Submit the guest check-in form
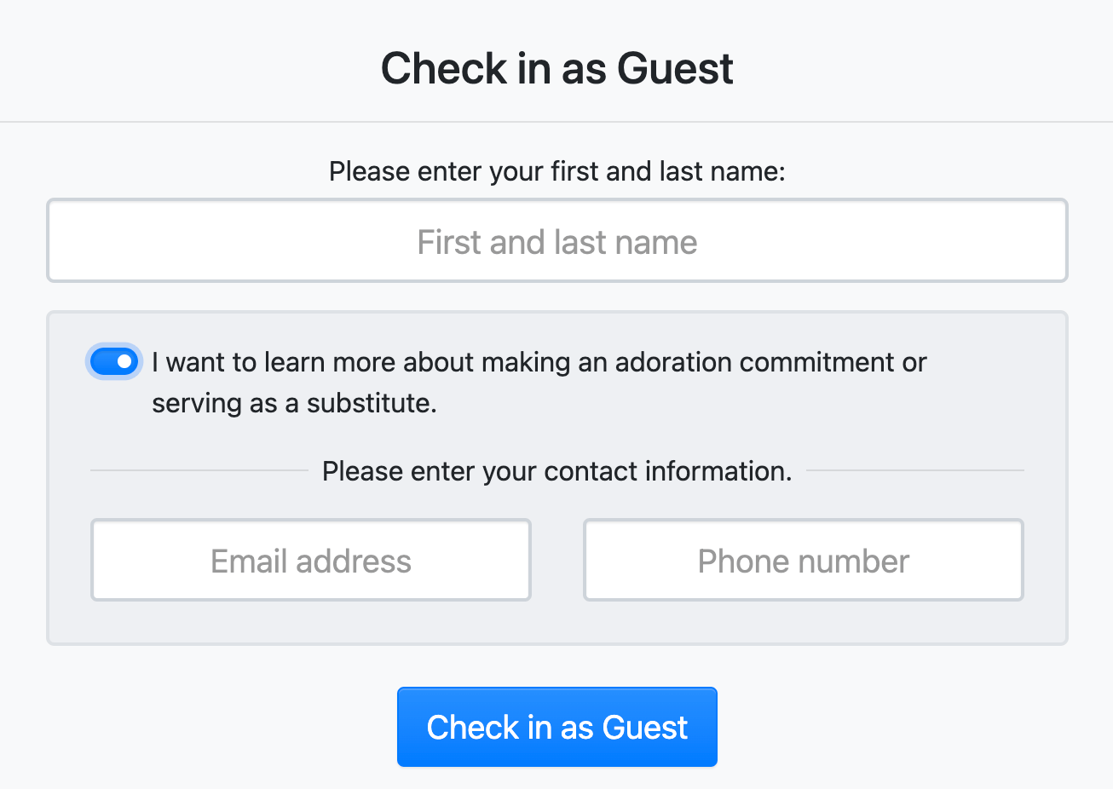Image resolution: width=1113 pixels, height=789 pixels. (x=556, y=727)
